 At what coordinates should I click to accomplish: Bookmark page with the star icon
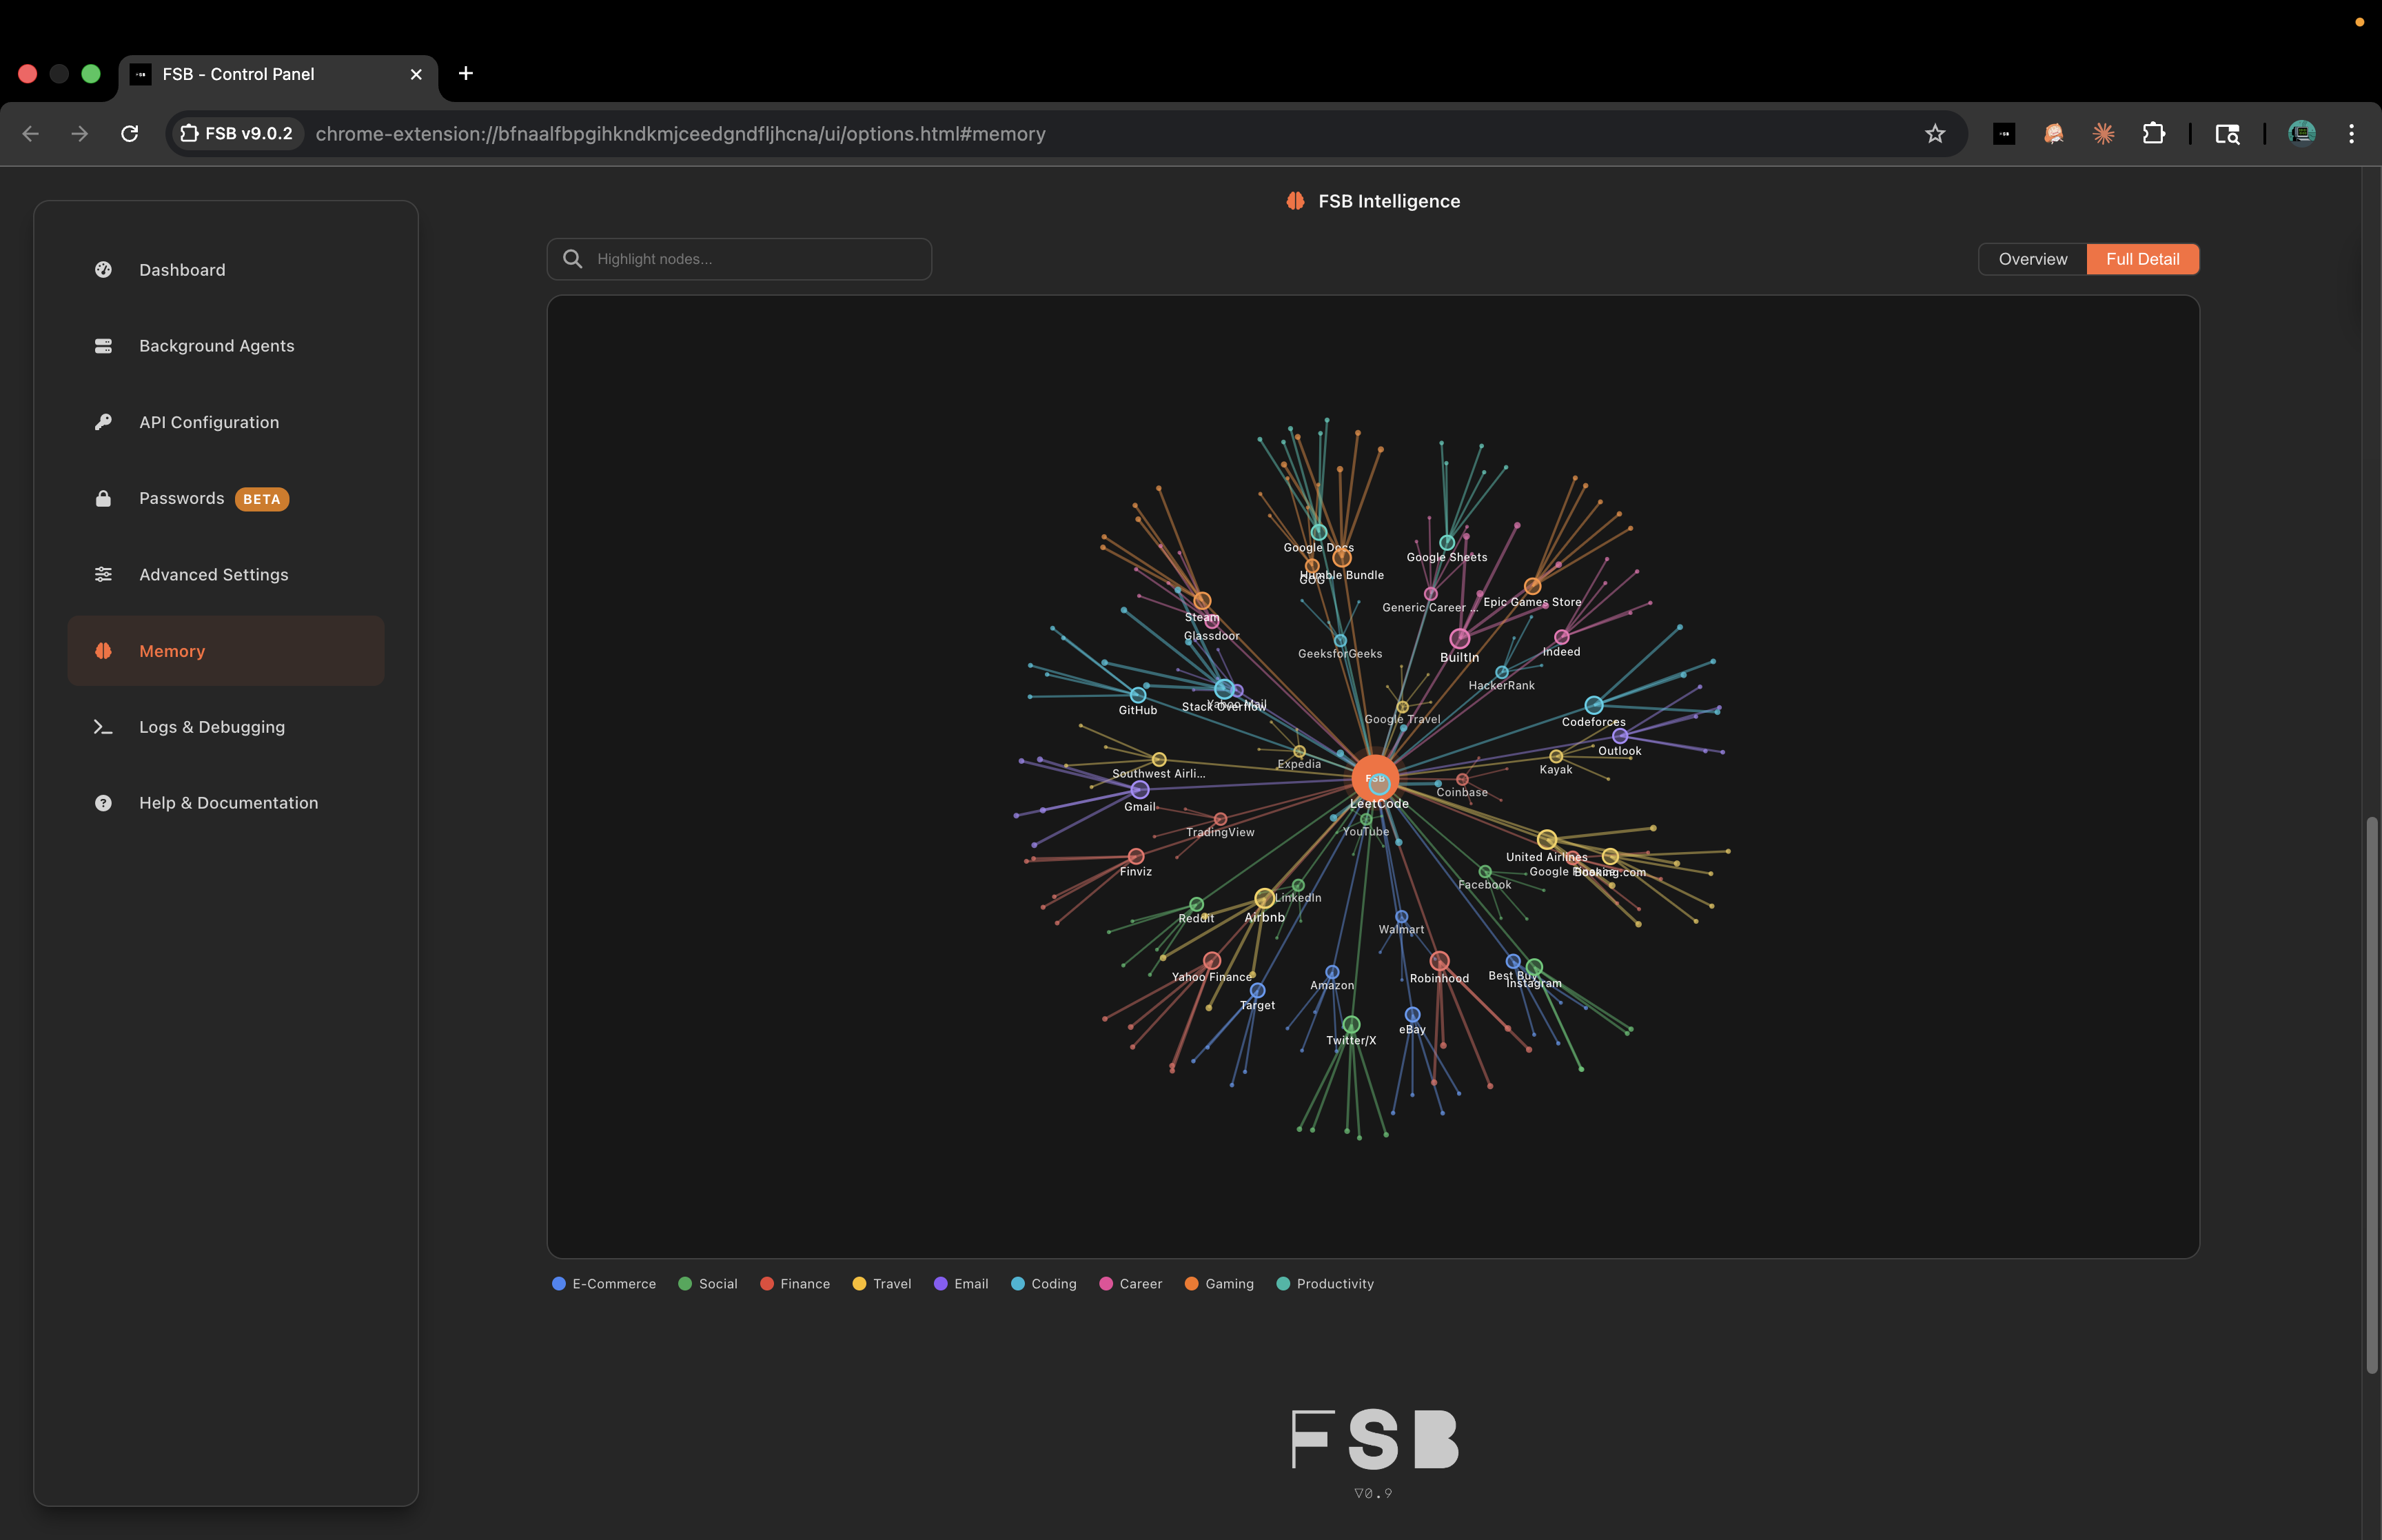1935,134
